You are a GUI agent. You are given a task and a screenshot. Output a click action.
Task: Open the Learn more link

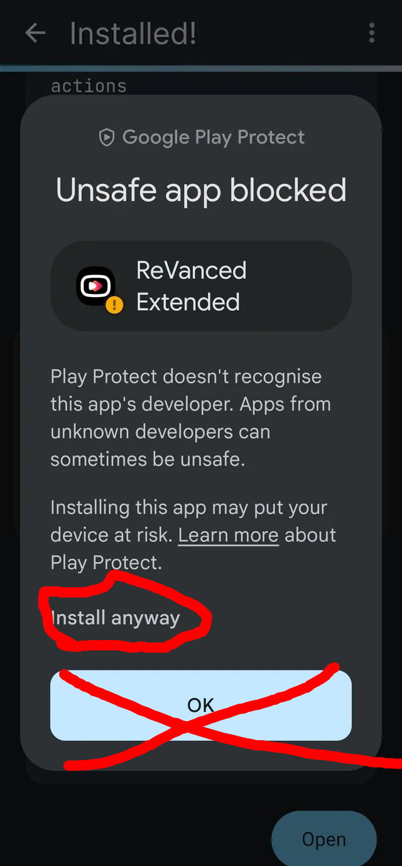pyautogui.click(x=229, y=535)
